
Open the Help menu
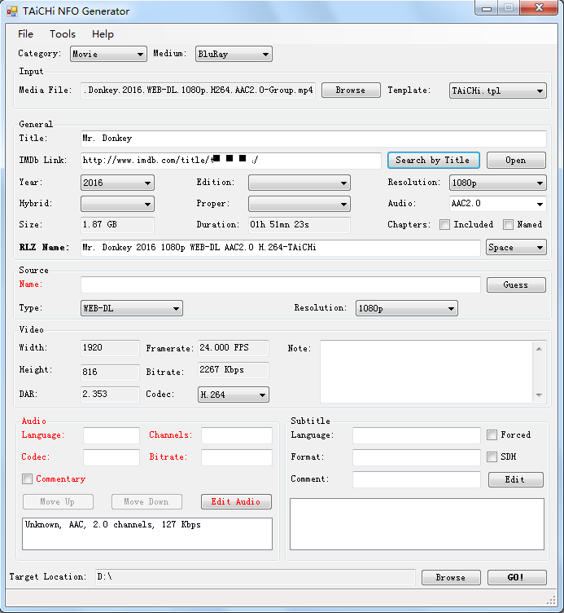click(103, 34)
